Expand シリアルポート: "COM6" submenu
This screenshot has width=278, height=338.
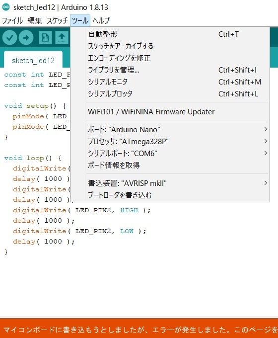click(170, 153)
